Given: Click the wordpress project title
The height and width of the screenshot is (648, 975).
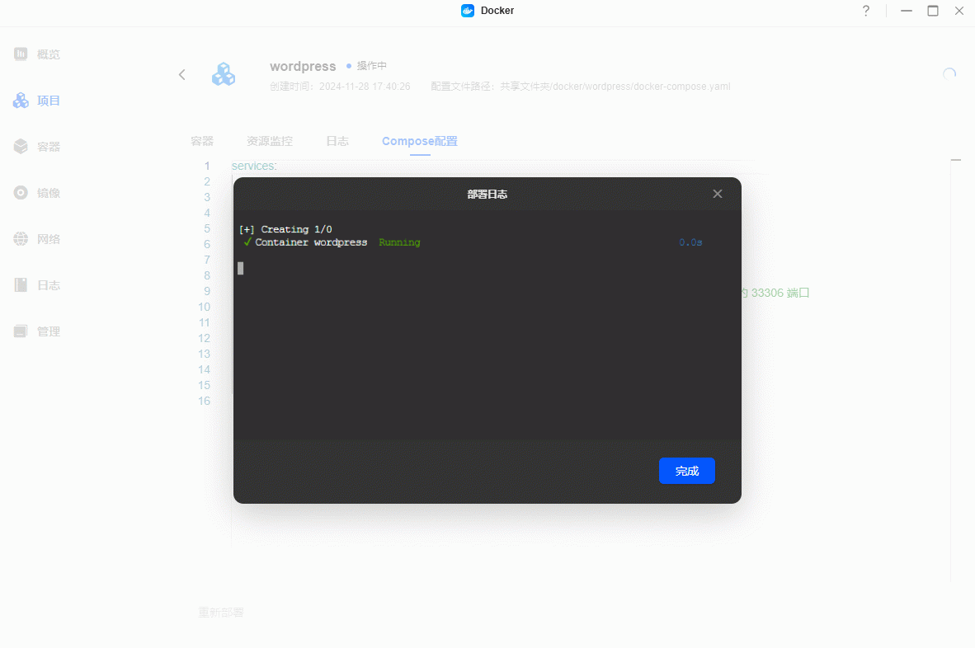Looking at the screenshot, I should pos(303,66).
